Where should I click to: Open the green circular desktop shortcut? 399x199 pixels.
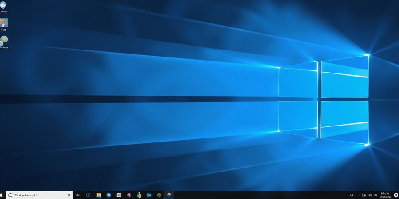(x=4, y=42)
